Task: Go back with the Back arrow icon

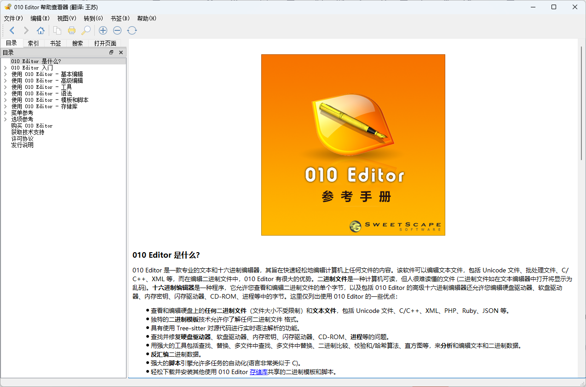Action: (x=12, y=30)
